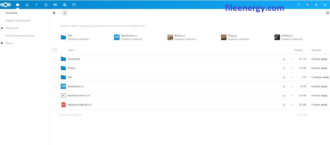Tick the checkbox for Nextcloud Manual.pdf
330x145 pixels.
coord(55,104)
